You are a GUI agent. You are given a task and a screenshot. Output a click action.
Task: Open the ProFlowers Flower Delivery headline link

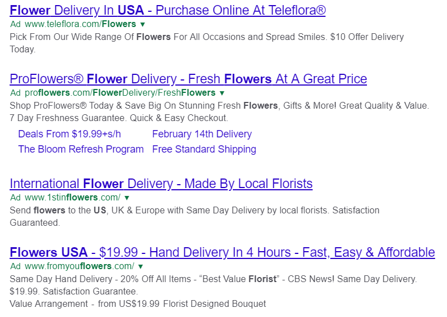click(188, 79)
